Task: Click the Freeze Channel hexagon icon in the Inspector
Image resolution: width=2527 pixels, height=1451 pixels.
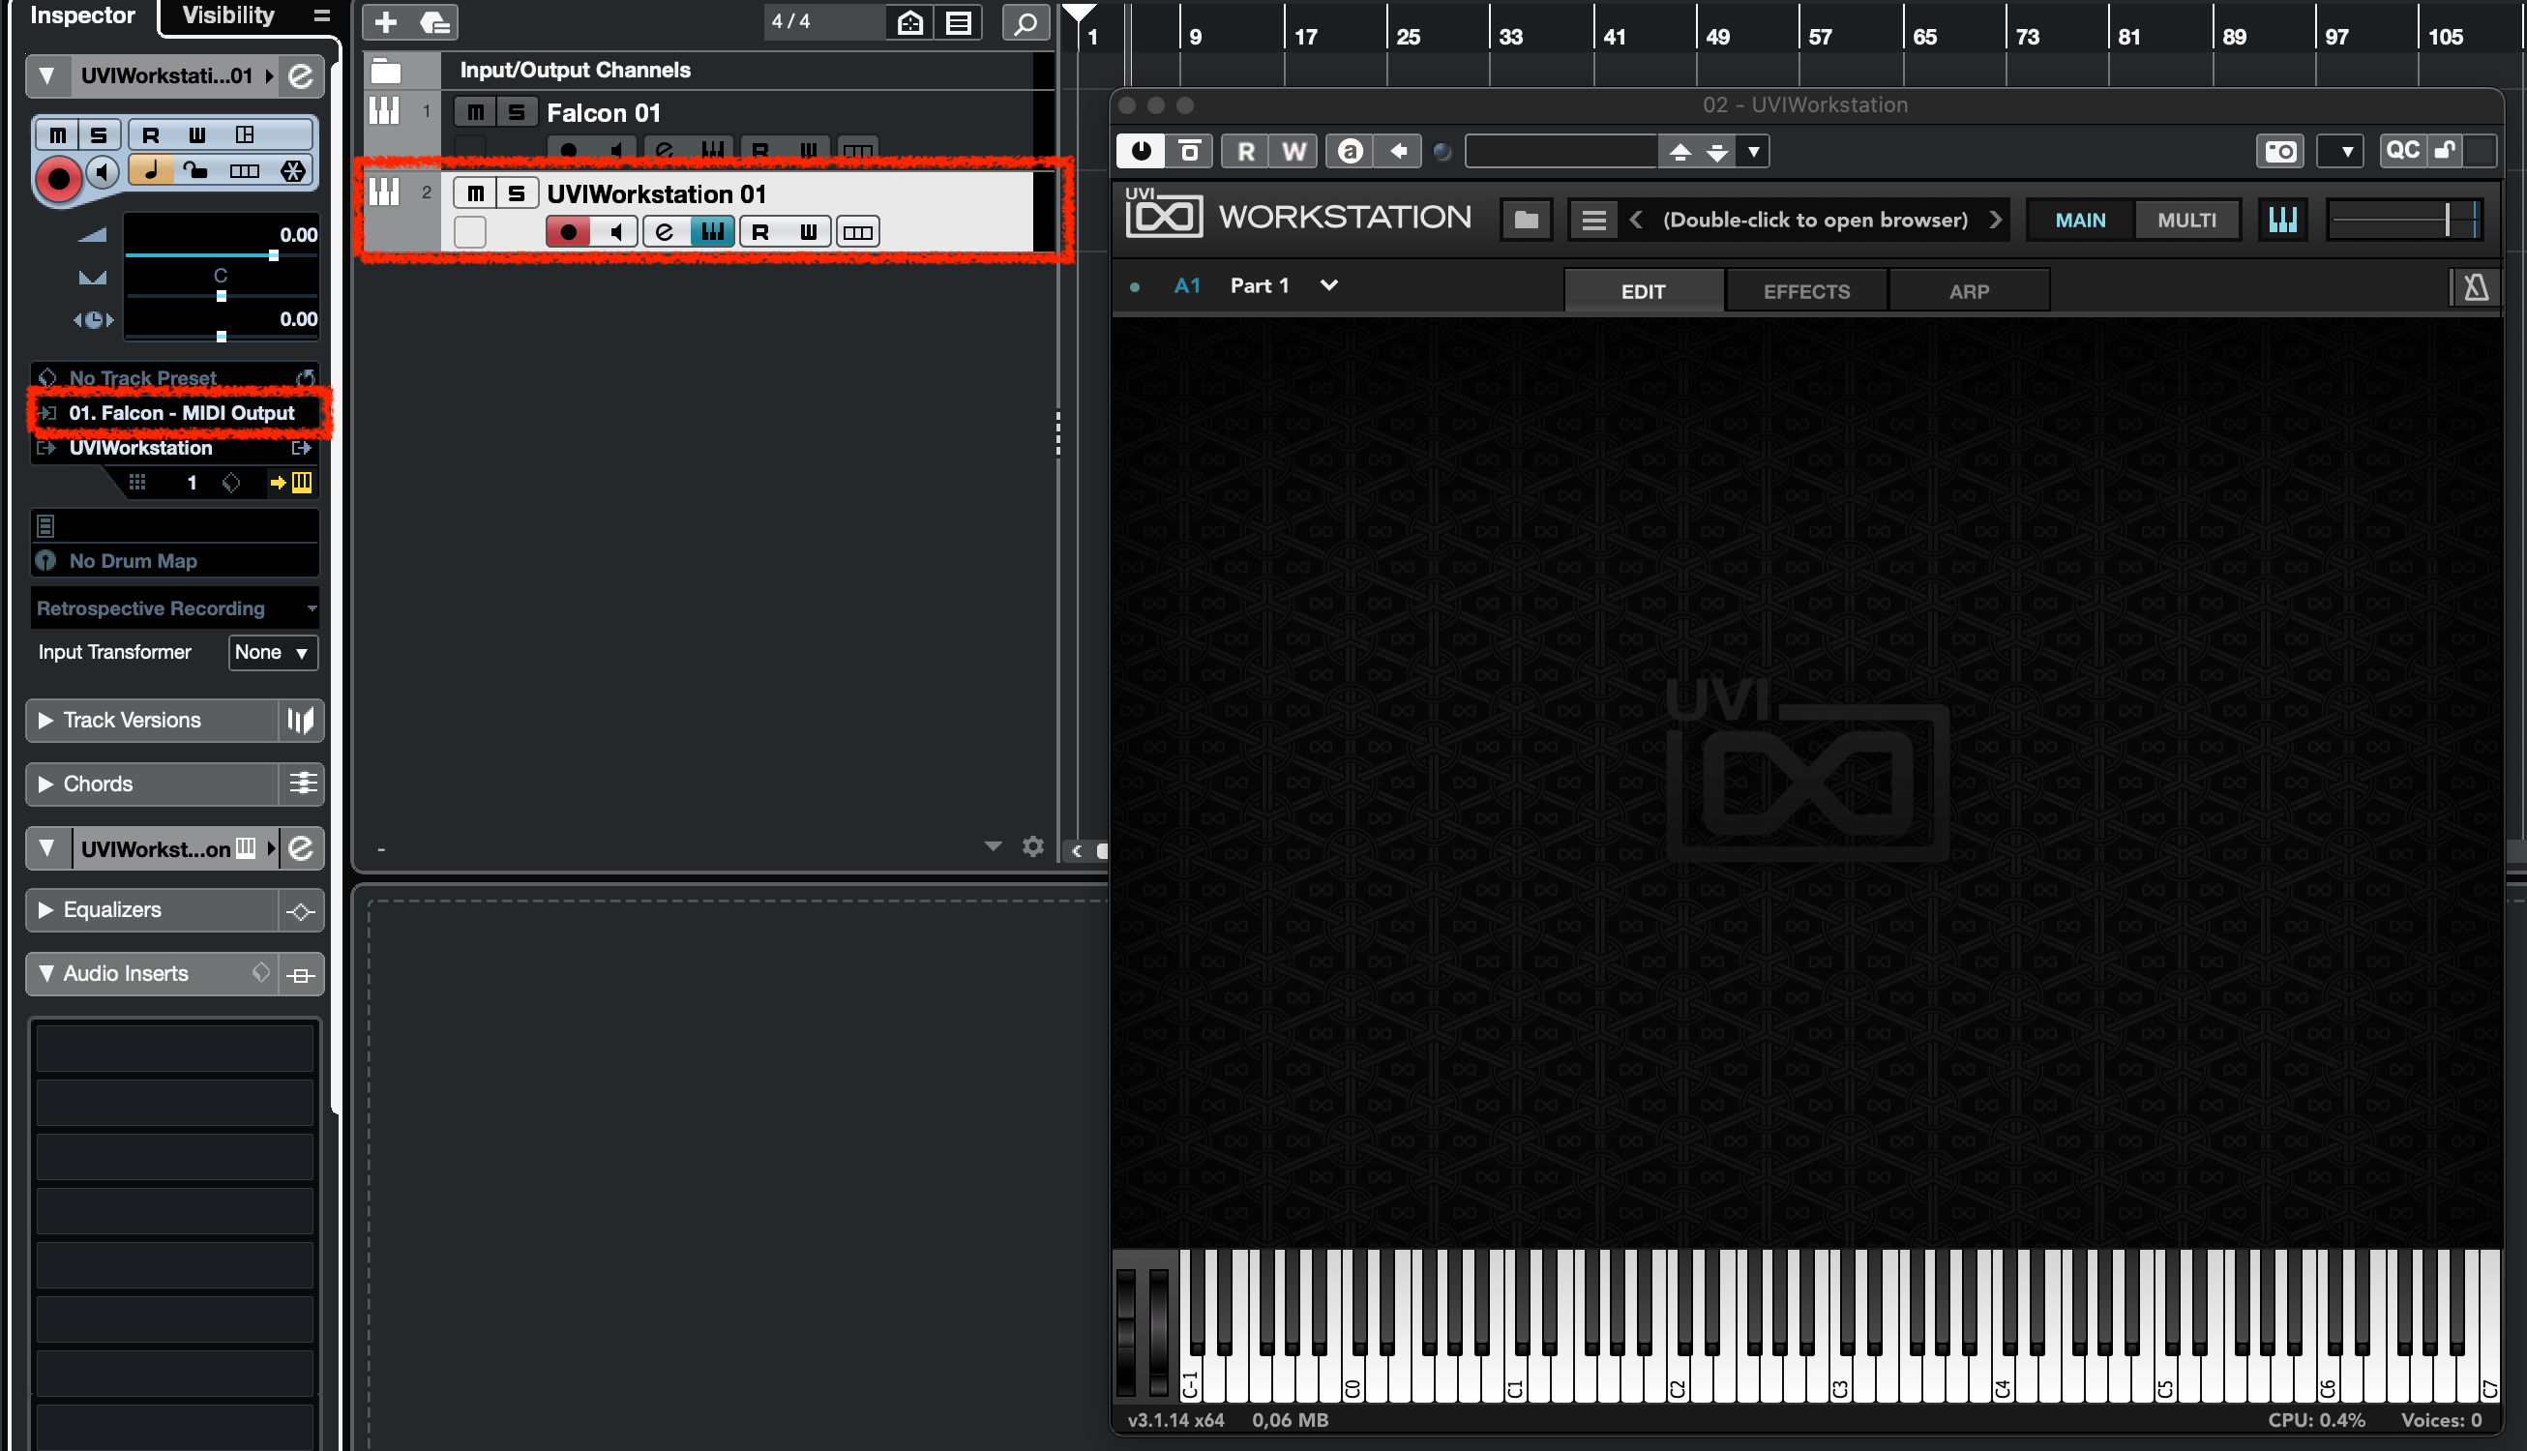Action: point(294,170)
